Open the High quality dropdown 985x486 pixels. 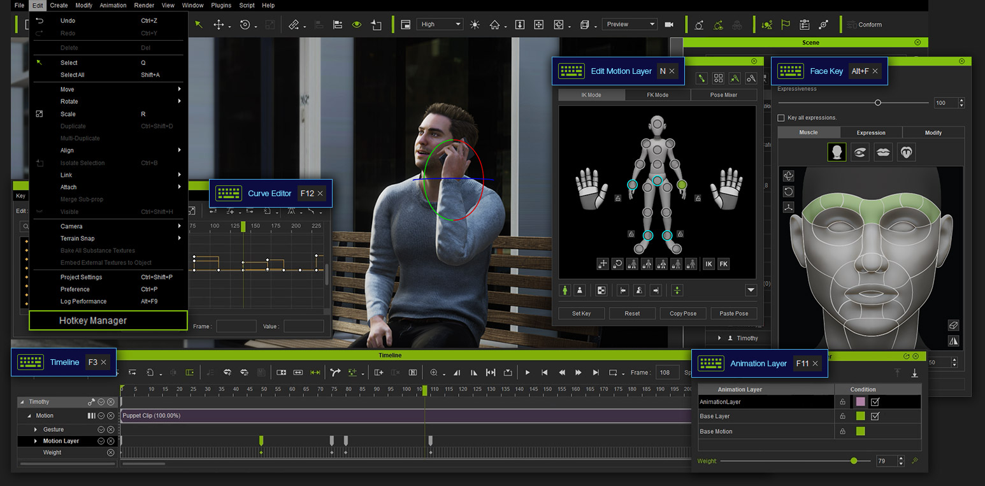[x=440, y=24]
